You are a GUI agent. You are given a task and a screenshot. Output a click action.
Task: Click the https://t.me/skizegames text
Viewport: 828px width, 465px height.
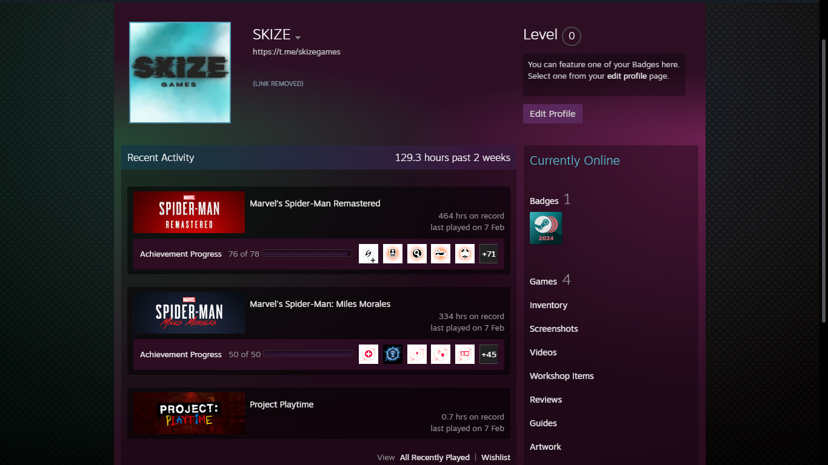[x=296, y=52]
